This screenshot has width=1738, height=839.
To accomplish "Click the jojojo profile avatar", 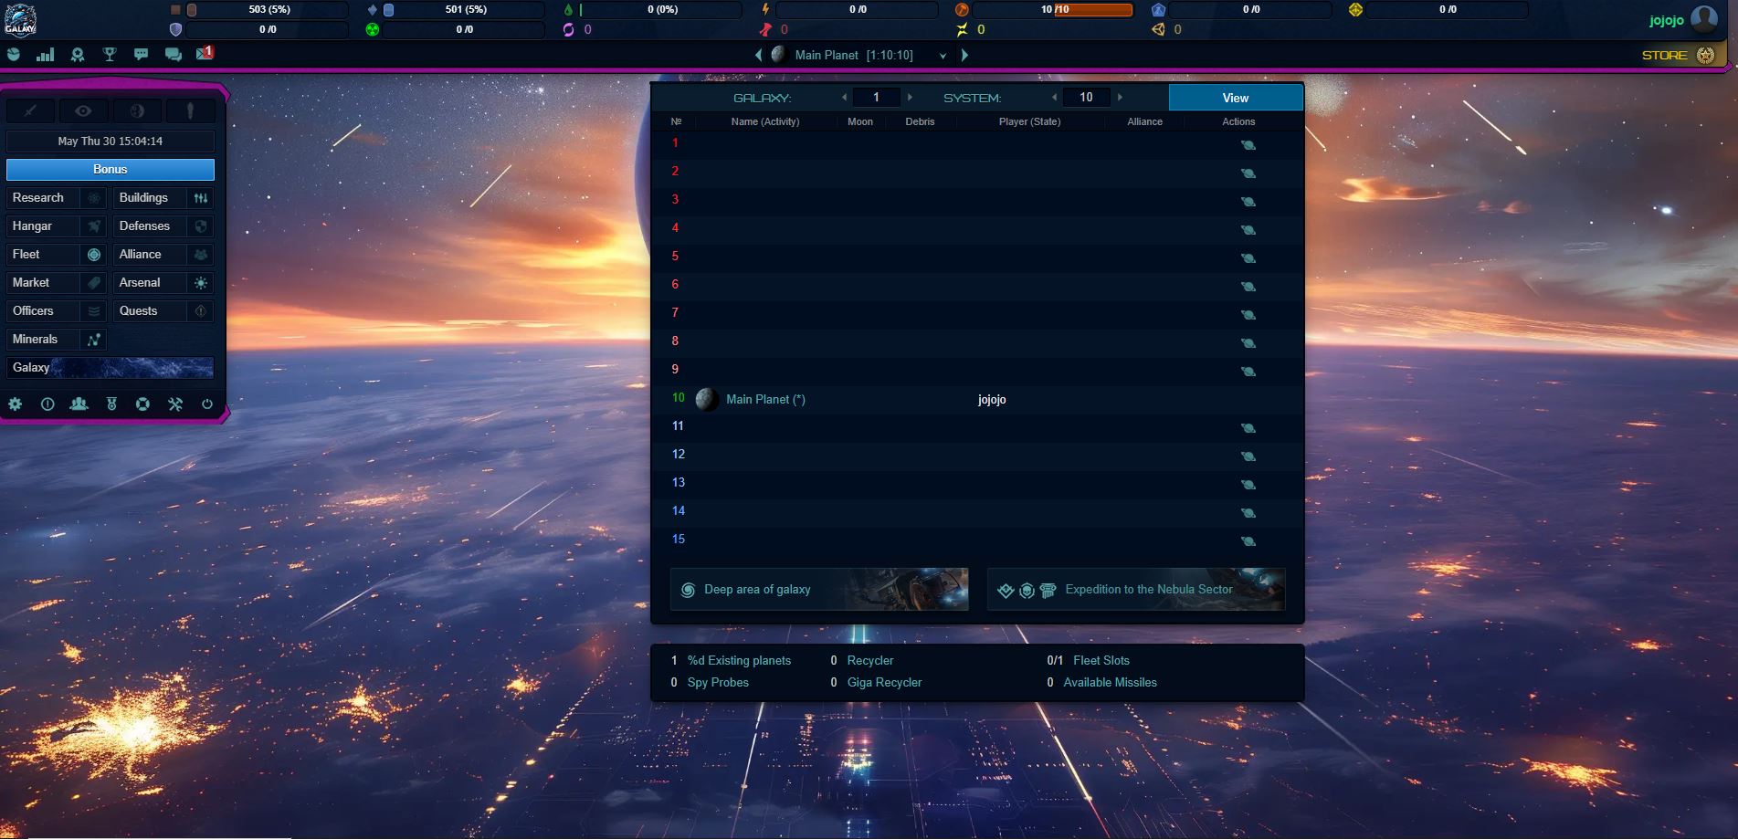I will click(x=1703, y=19).
